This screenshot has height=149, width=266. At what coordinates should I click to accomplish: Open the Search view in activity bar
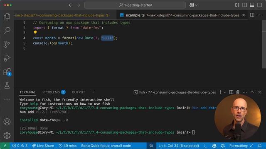pyautogui.click(x=7, y=30)
